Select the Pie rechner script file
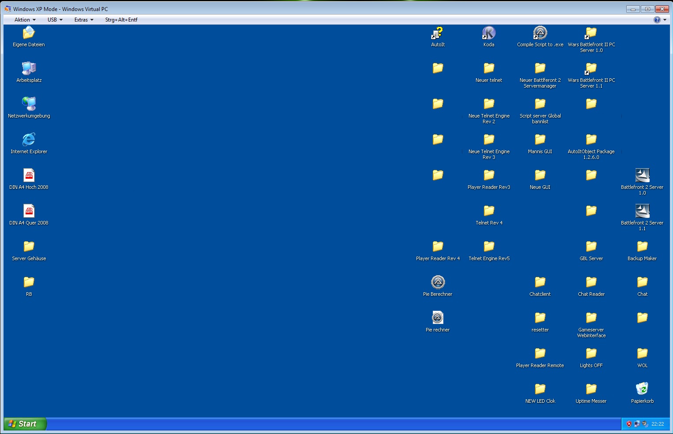This screenshot has height=434, width=673. pos(438,318)
